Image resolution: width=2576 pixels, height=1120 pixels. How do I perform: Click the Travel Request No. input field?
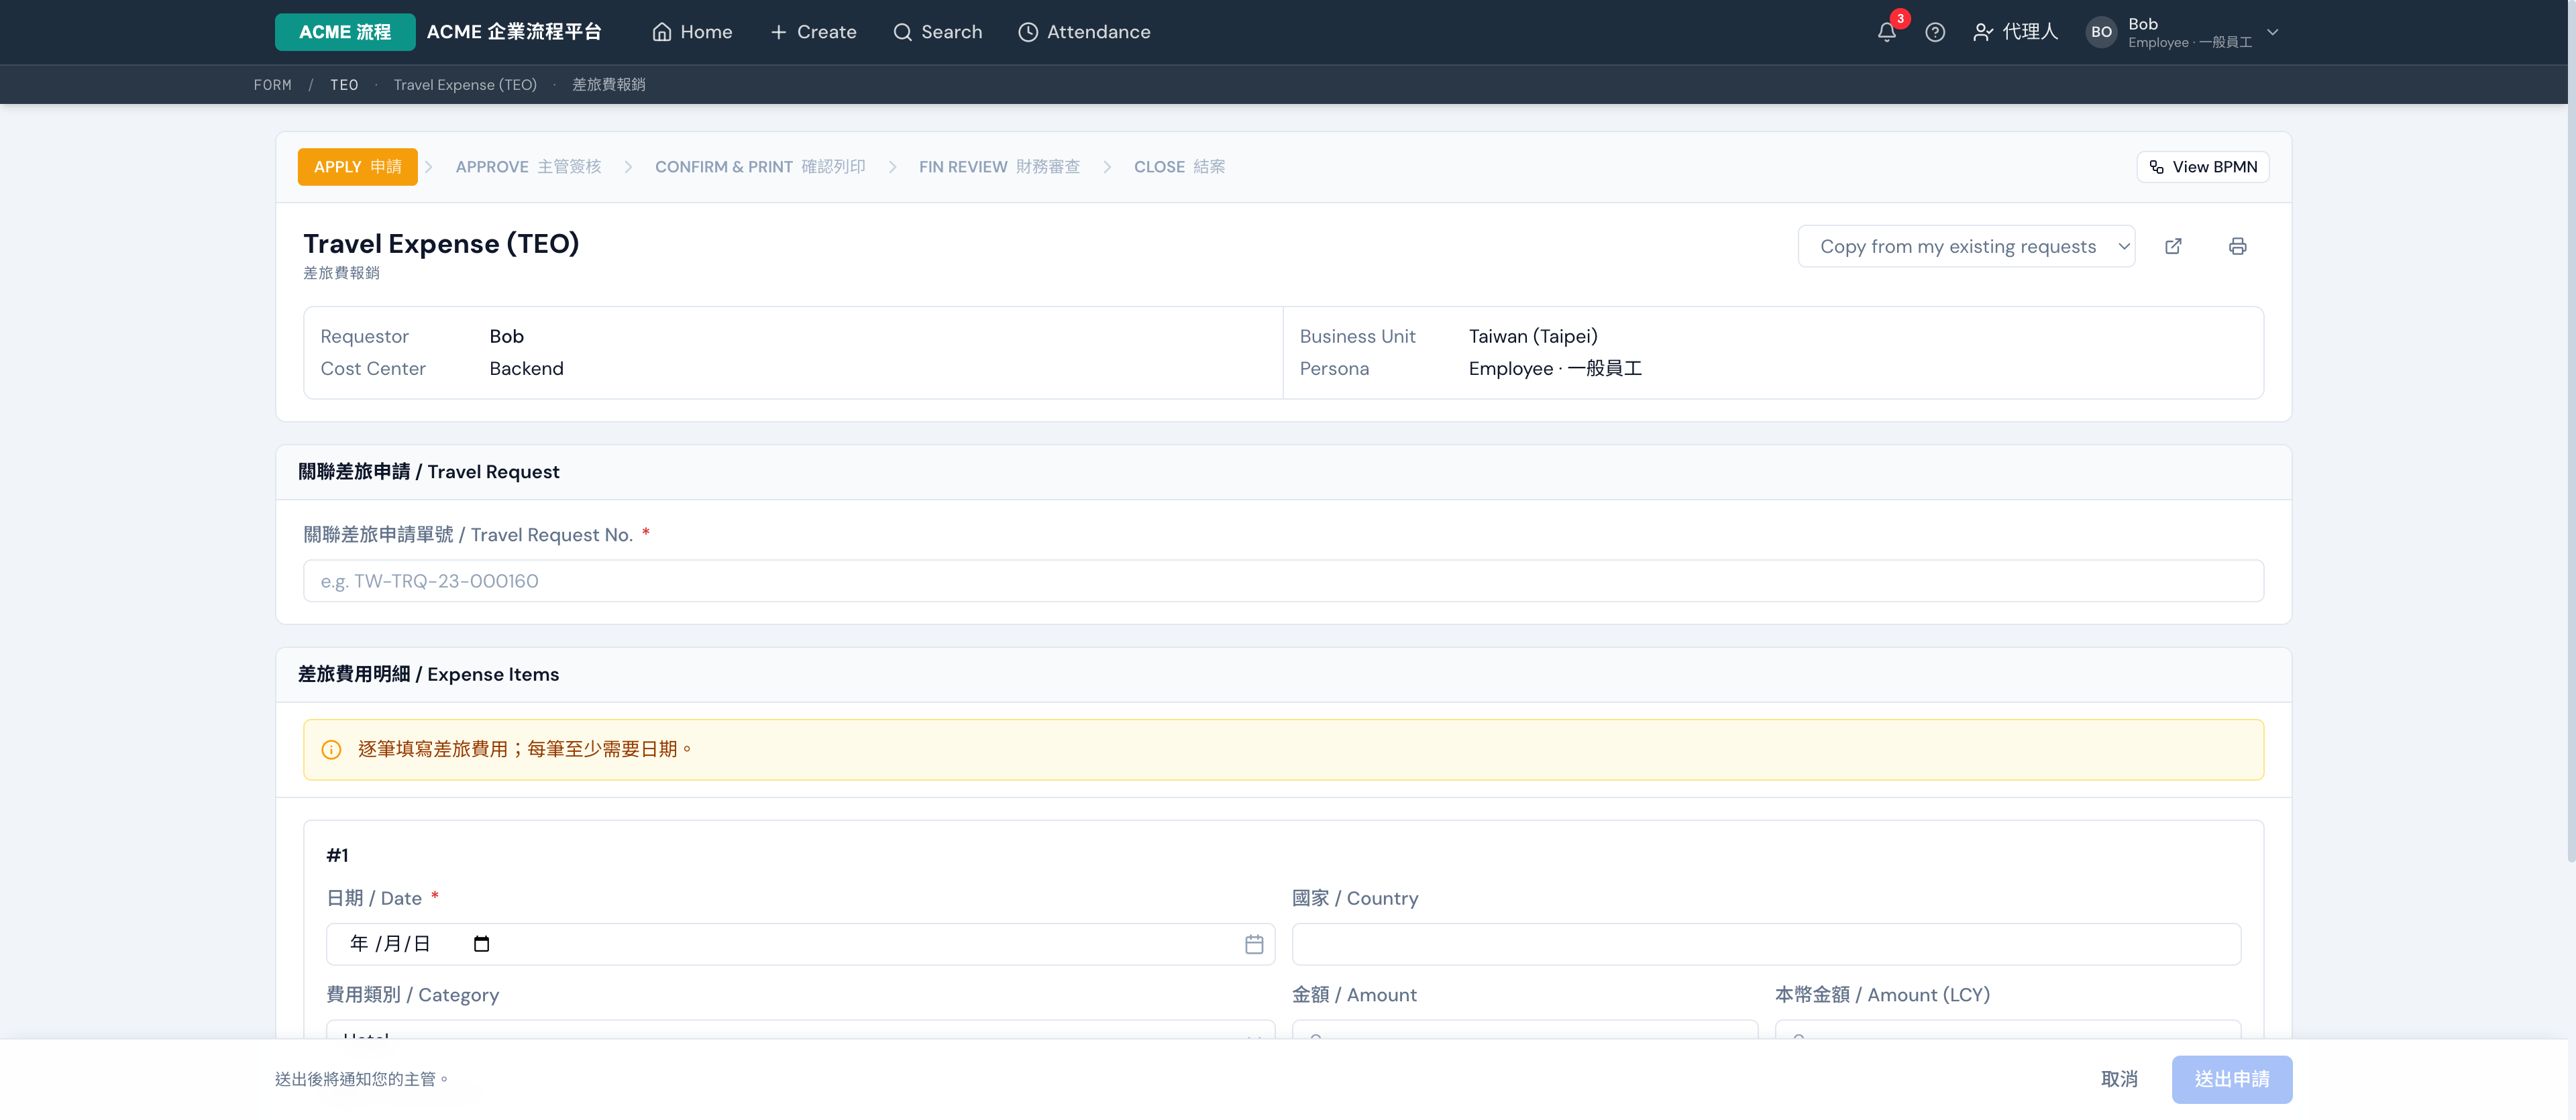[1283, 581]
